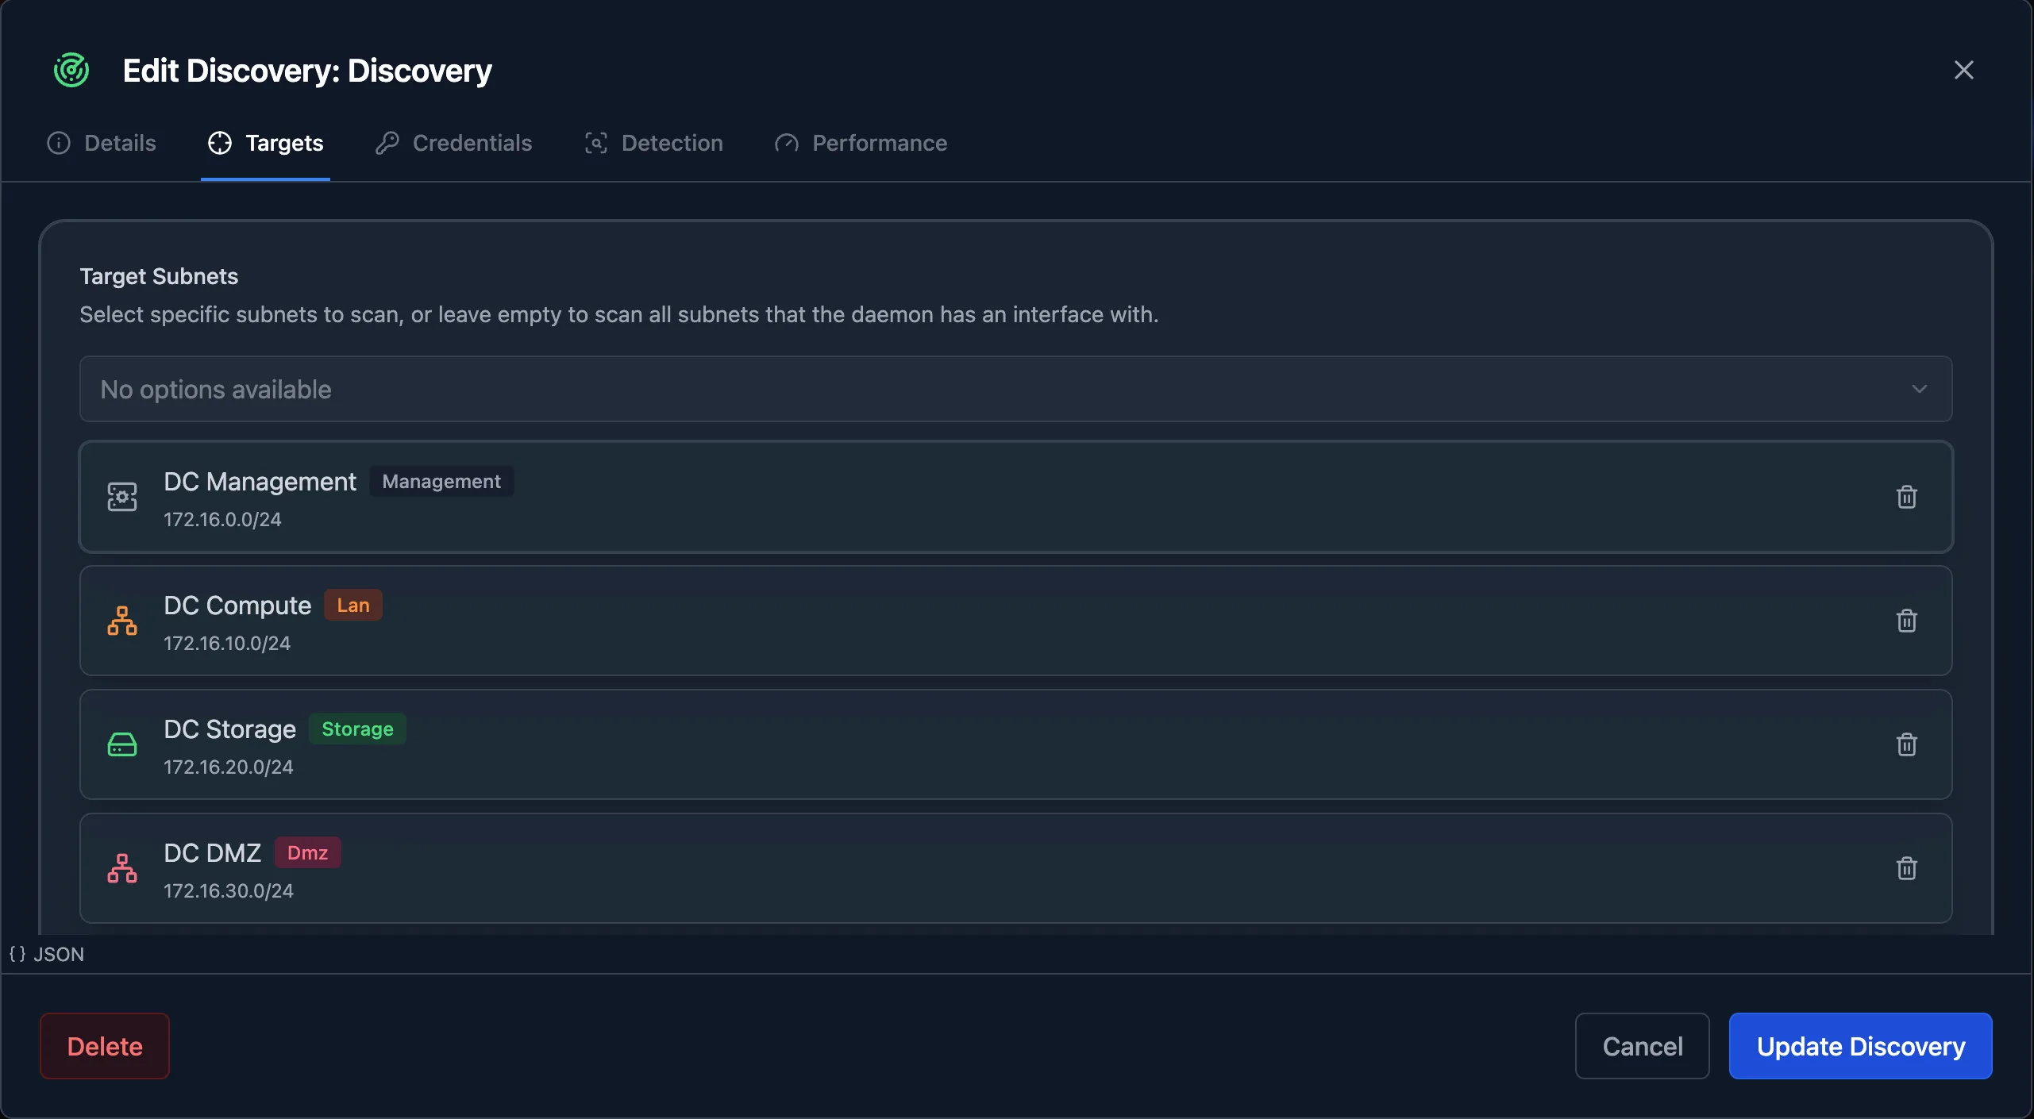Cancel editing the discovery
The height and width of the screenshot is (1119, 2034).
coord(1642,1046)
